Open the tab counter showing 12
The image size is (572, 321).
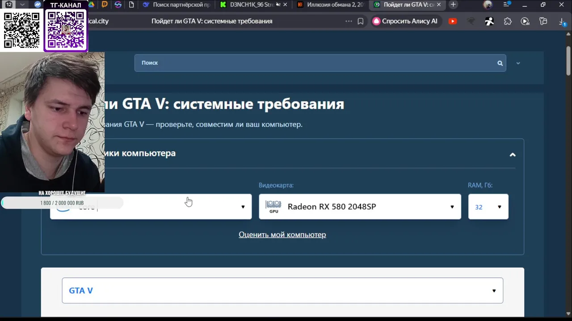coord(8,4)
